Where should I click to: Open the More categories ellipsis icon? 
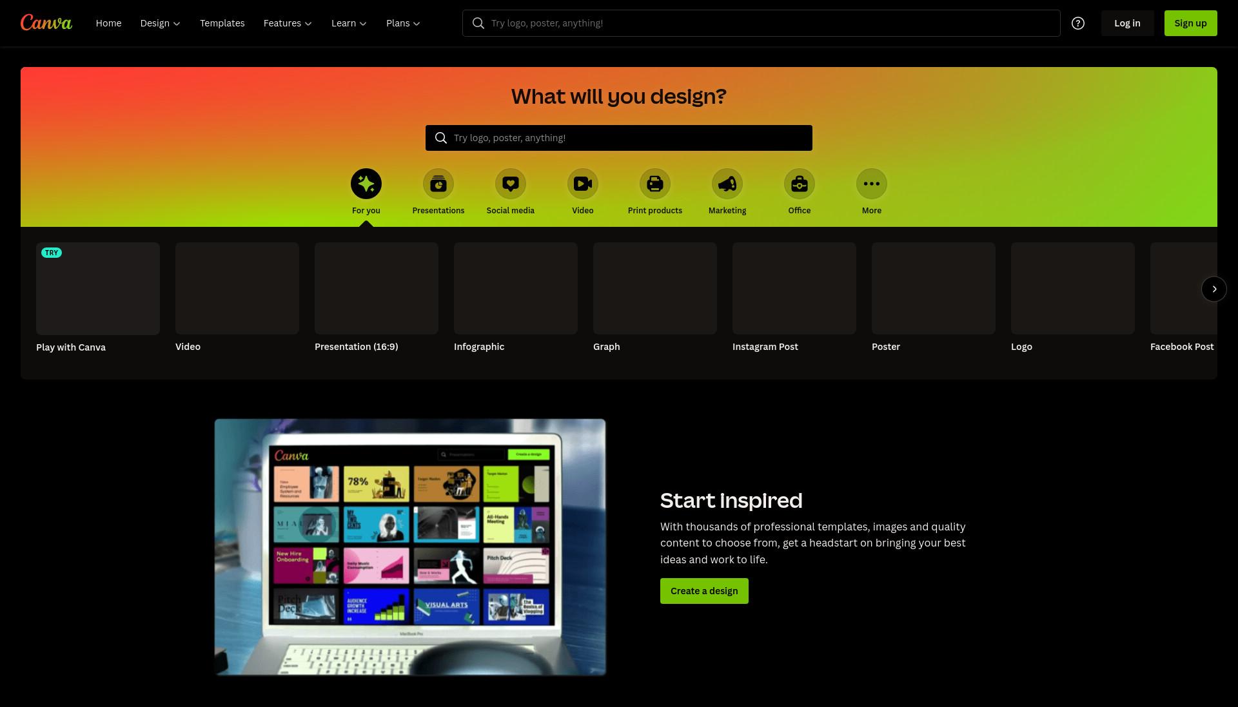(x=872, y=184)
